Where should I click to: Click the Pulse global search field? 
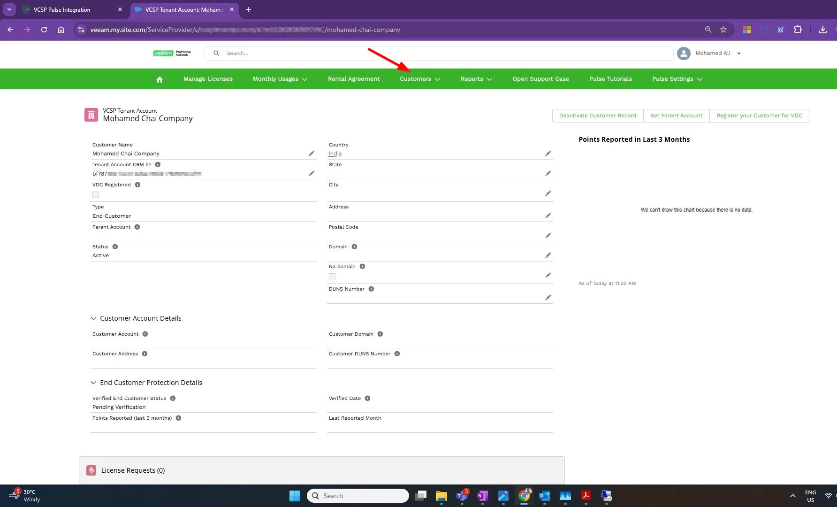point(439,54)
